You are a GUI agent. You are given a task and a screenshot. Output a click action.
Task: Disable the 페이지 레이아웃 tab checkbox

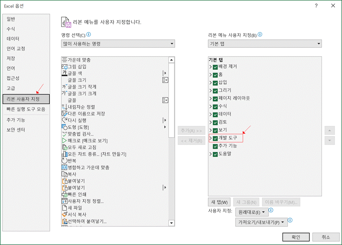coord(215,99)
